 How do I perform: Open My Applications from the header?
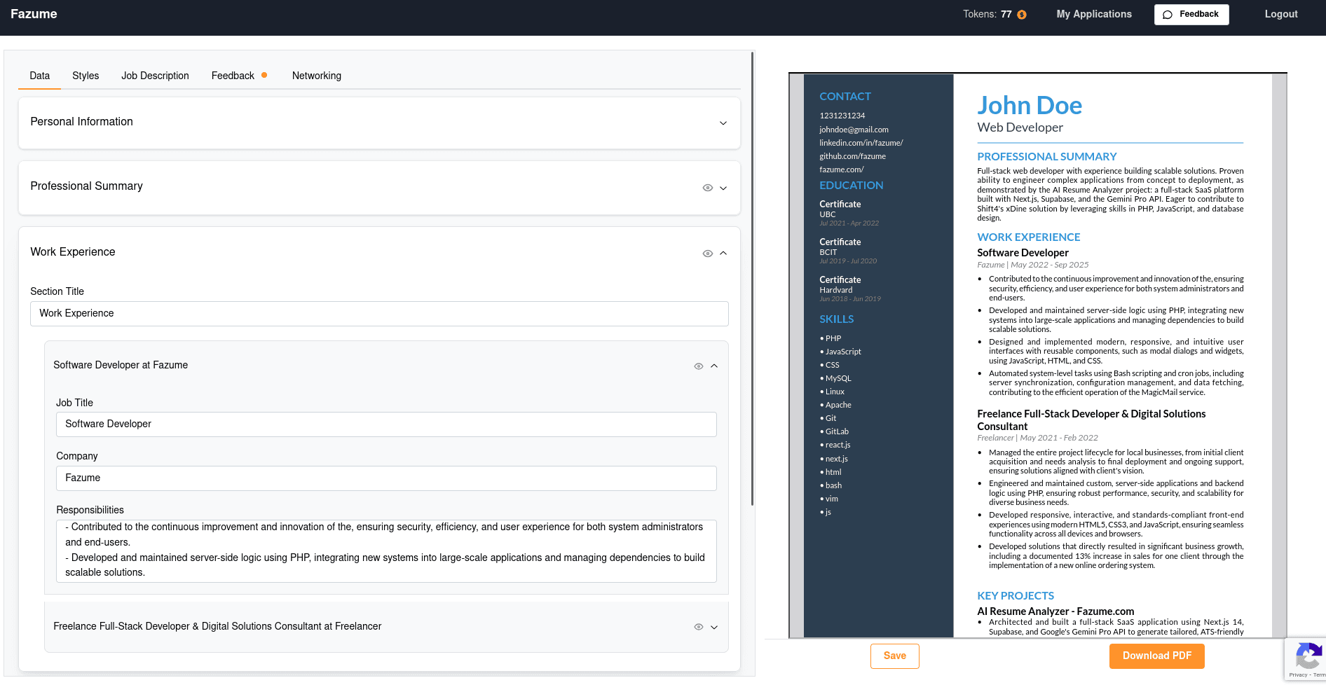click(1093, 14)
